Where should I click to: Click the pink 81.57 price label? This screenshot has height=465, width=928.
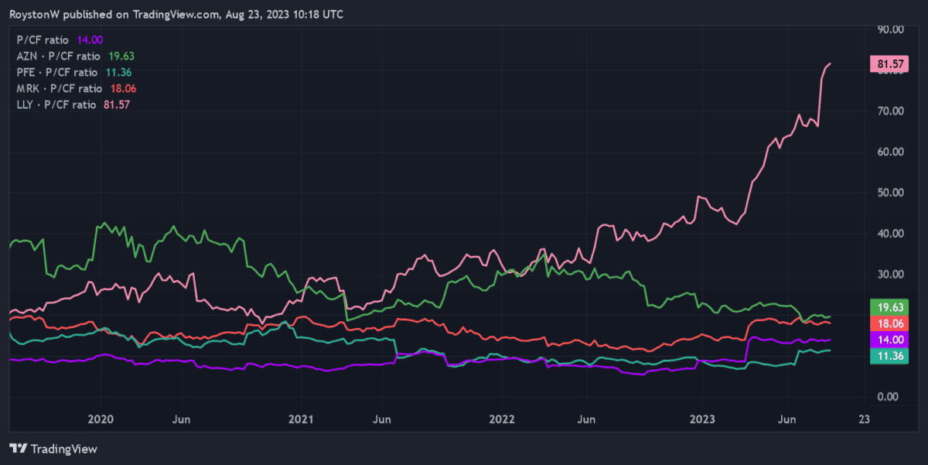(x=887, y=66)
